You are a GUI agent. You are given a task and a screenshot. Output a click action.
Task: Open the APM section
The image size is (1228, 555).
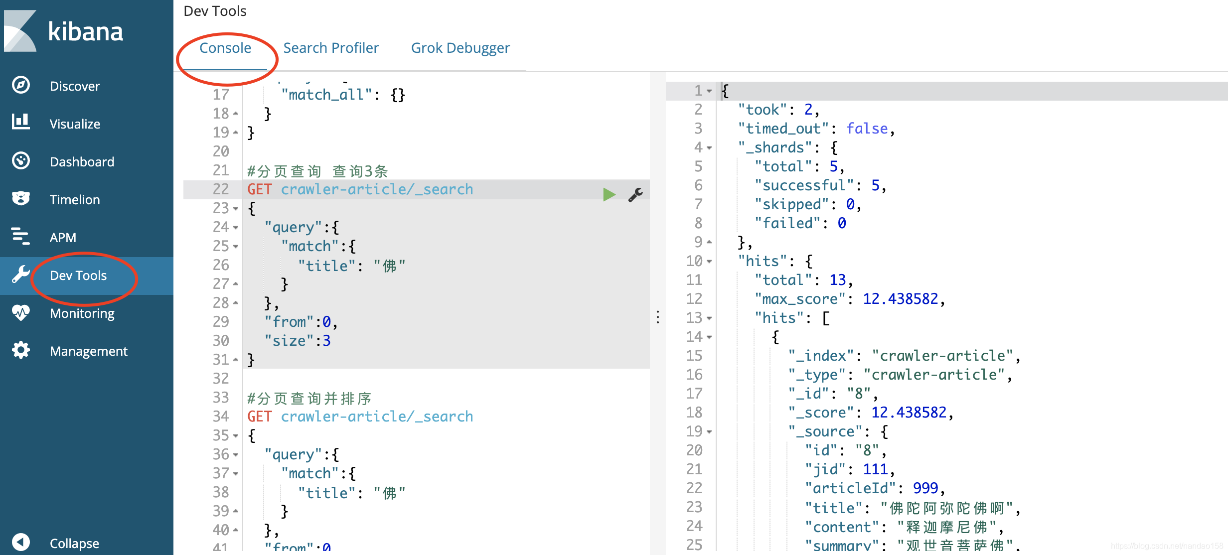(62, 237)
